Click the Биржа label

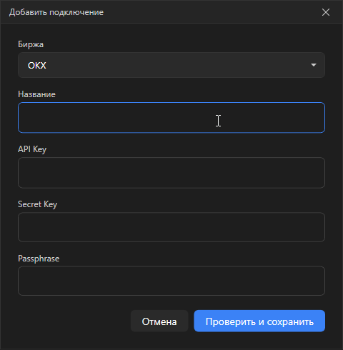[31, 44]
